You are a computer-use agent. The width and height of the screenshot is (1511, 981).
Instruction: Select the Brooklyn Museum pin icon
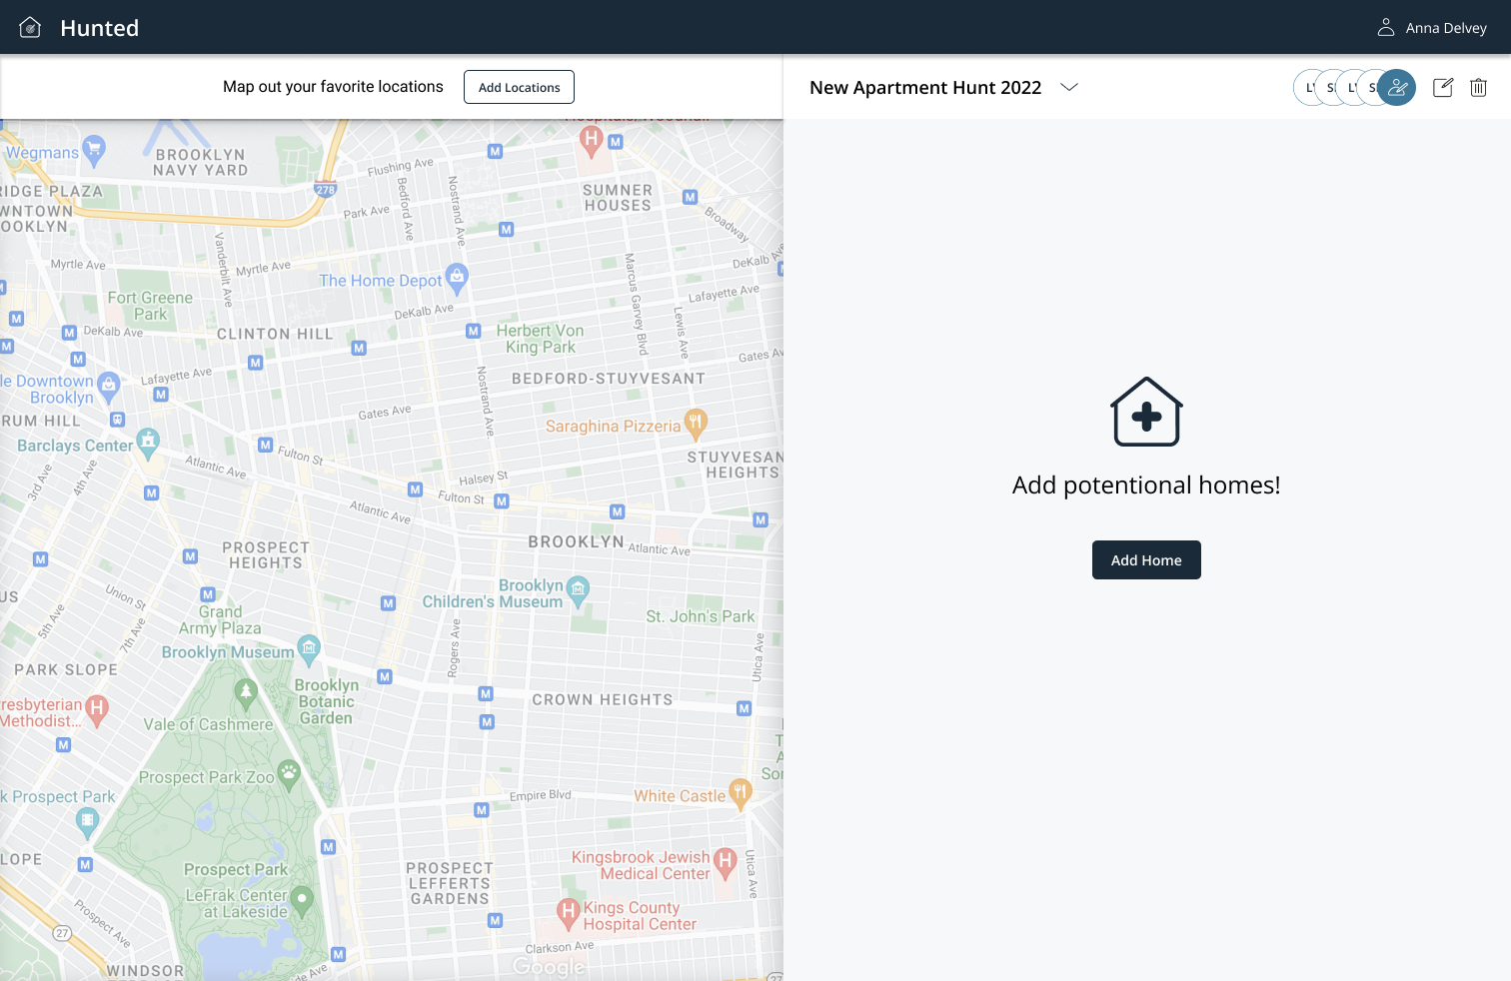309,650
